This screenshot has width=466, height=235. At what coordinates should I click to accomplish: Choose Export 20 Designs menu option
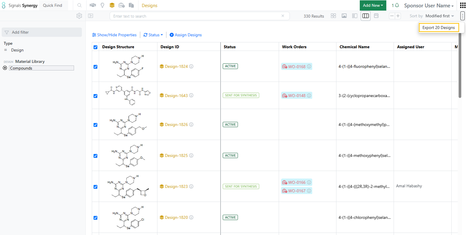(438, 28)
